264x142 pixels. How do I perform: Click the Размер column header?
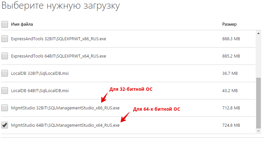point(229,24)
